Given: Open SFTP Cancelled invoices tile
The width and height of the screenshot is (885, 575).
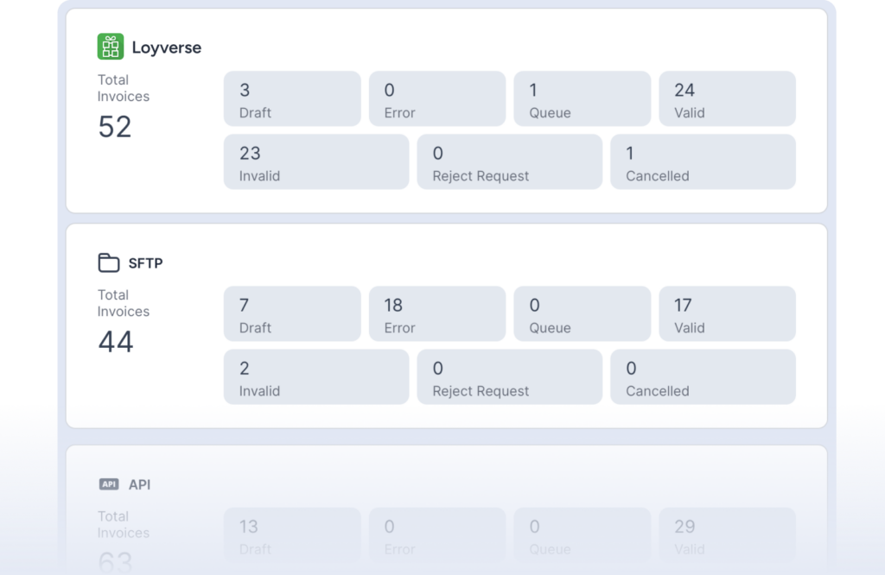Looking at the screenshot, I should (x=703, y=377).
